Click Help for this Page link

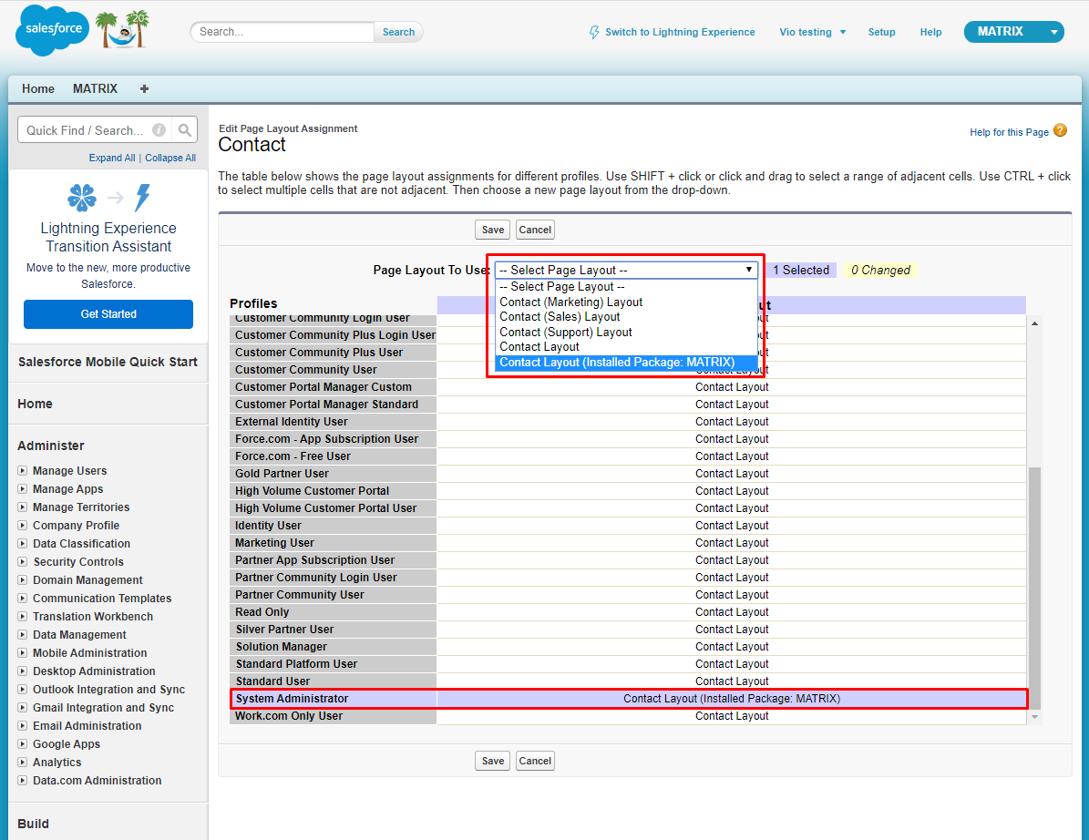tap(1009, 132)
